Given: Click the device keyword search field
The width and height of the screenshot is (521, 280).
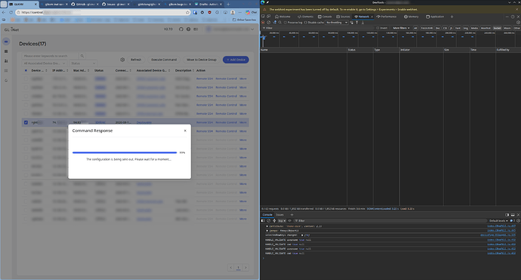Looking at the screenshot, I should (50, 56).
